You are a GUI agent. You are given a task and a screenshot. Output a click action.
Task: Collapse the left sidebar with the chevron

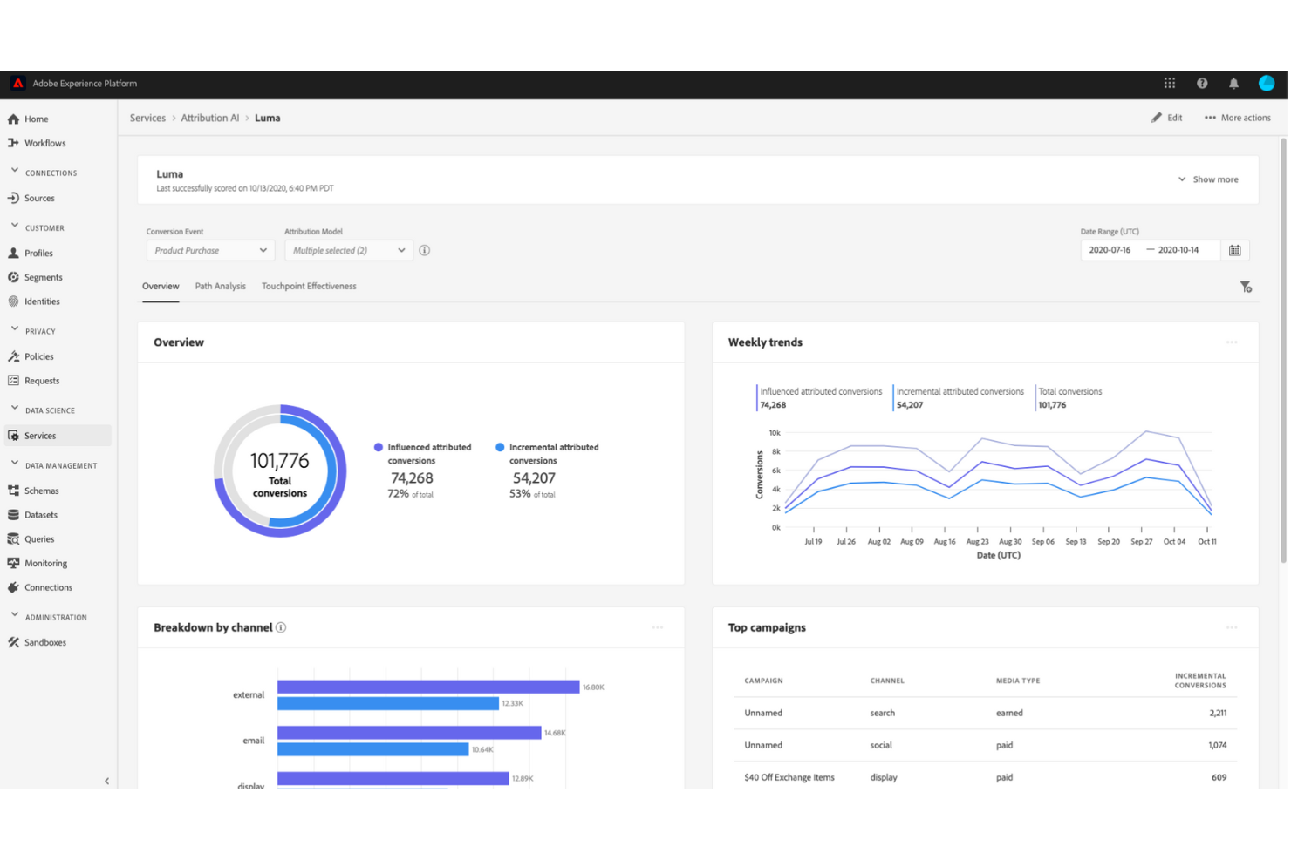(106, 782)
